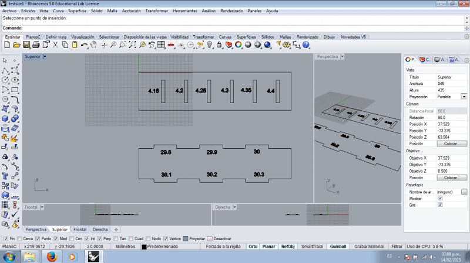Enable the Tan osnap checkbox
470x263 pixels.
(x=116, y=238)
